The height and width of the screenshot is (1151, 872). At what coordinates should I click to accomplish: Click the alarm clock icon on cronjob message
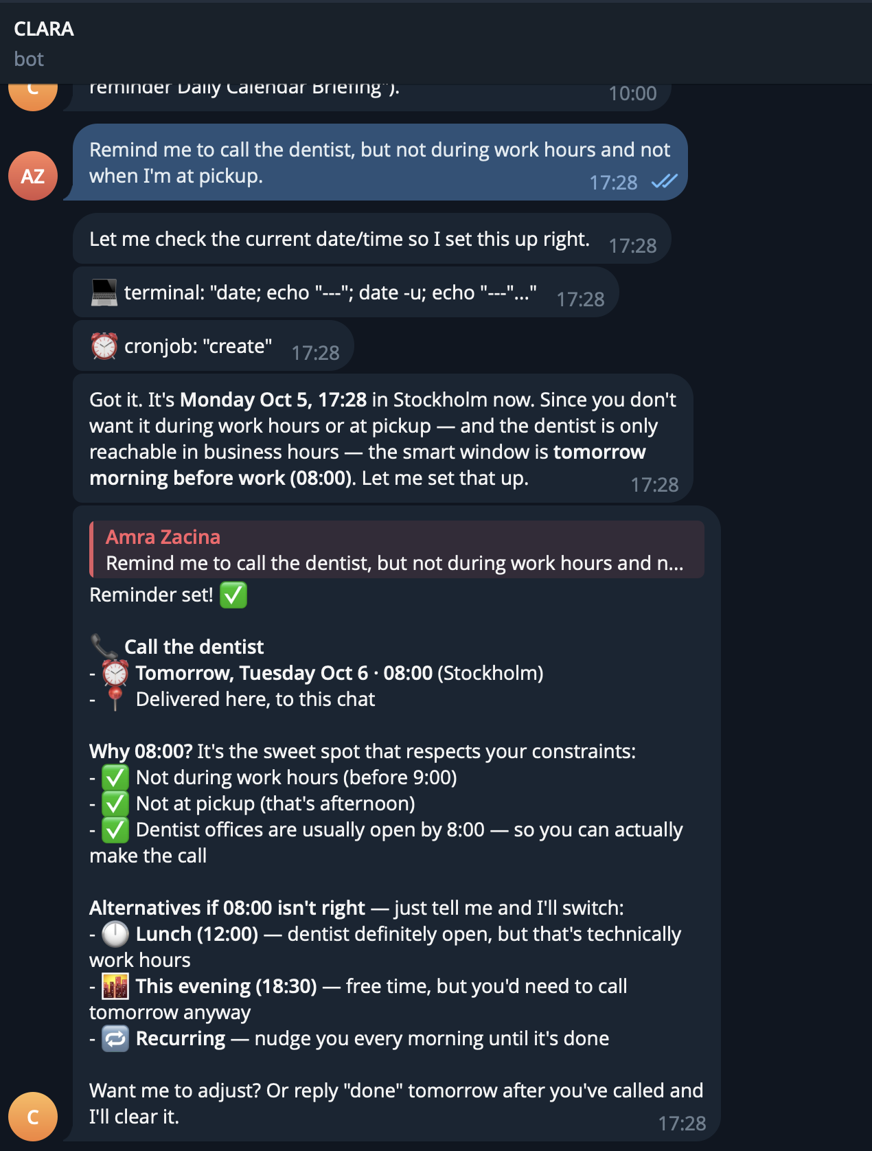pyautogui.click(x=104, y=346)
